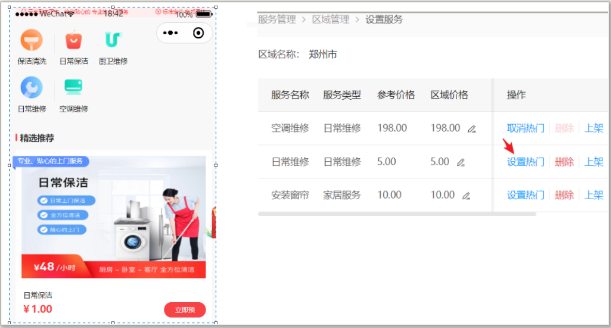The image size is (611, 328).
Task: Go to 服务管理 breadcrumb
Action: 277,20
